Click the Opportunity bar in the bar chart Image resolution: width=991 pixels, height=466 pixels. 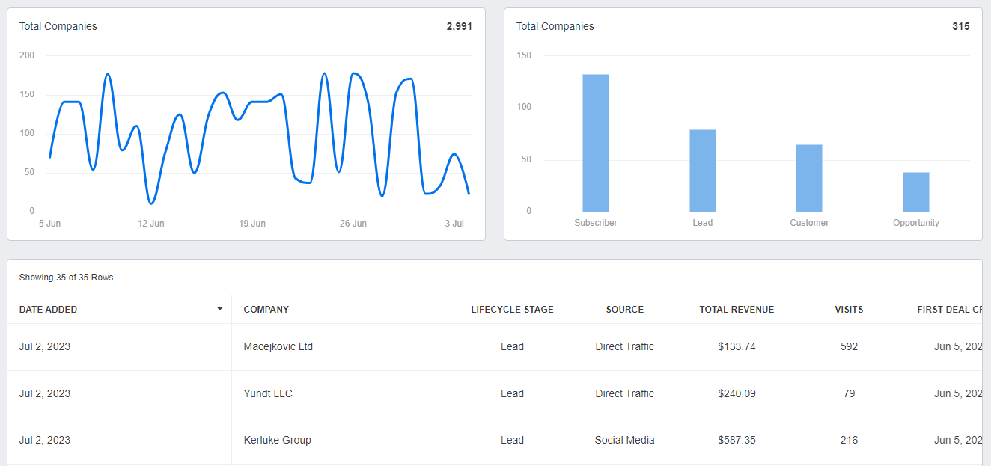point(915,192)
